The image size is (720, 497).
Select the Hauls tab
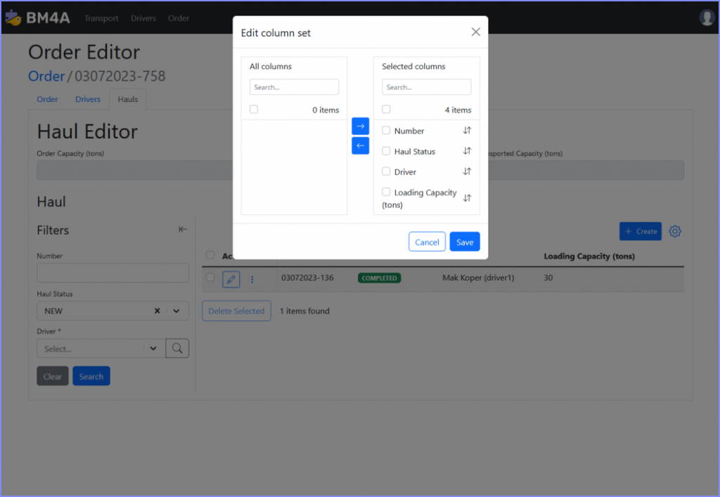128,99
